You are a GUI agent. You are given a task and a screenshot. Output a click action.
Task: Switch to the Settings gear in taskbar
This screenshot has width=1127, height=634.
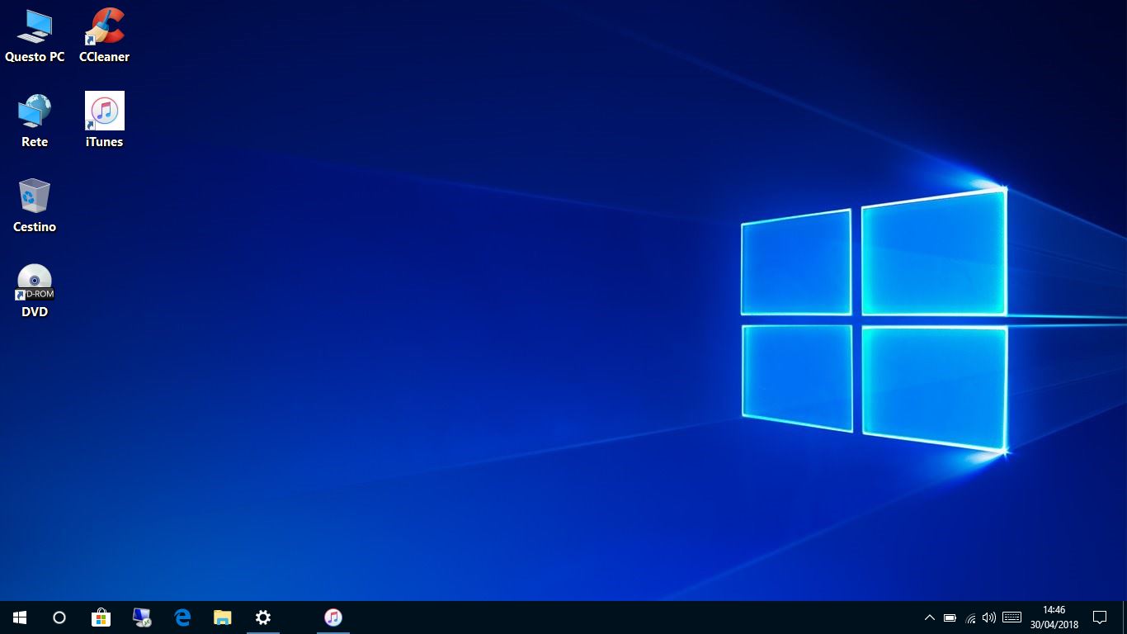263,617
